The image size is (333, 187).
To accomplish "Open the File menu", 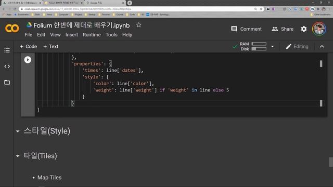I will click(28, 35).
